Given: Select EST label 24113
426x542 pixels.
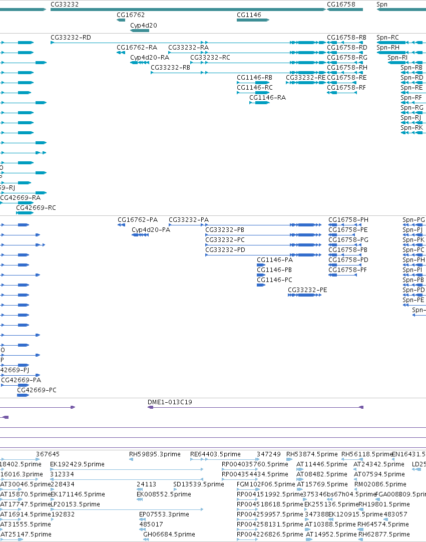Looking at the screenshot, I should (x=147, y=484).
